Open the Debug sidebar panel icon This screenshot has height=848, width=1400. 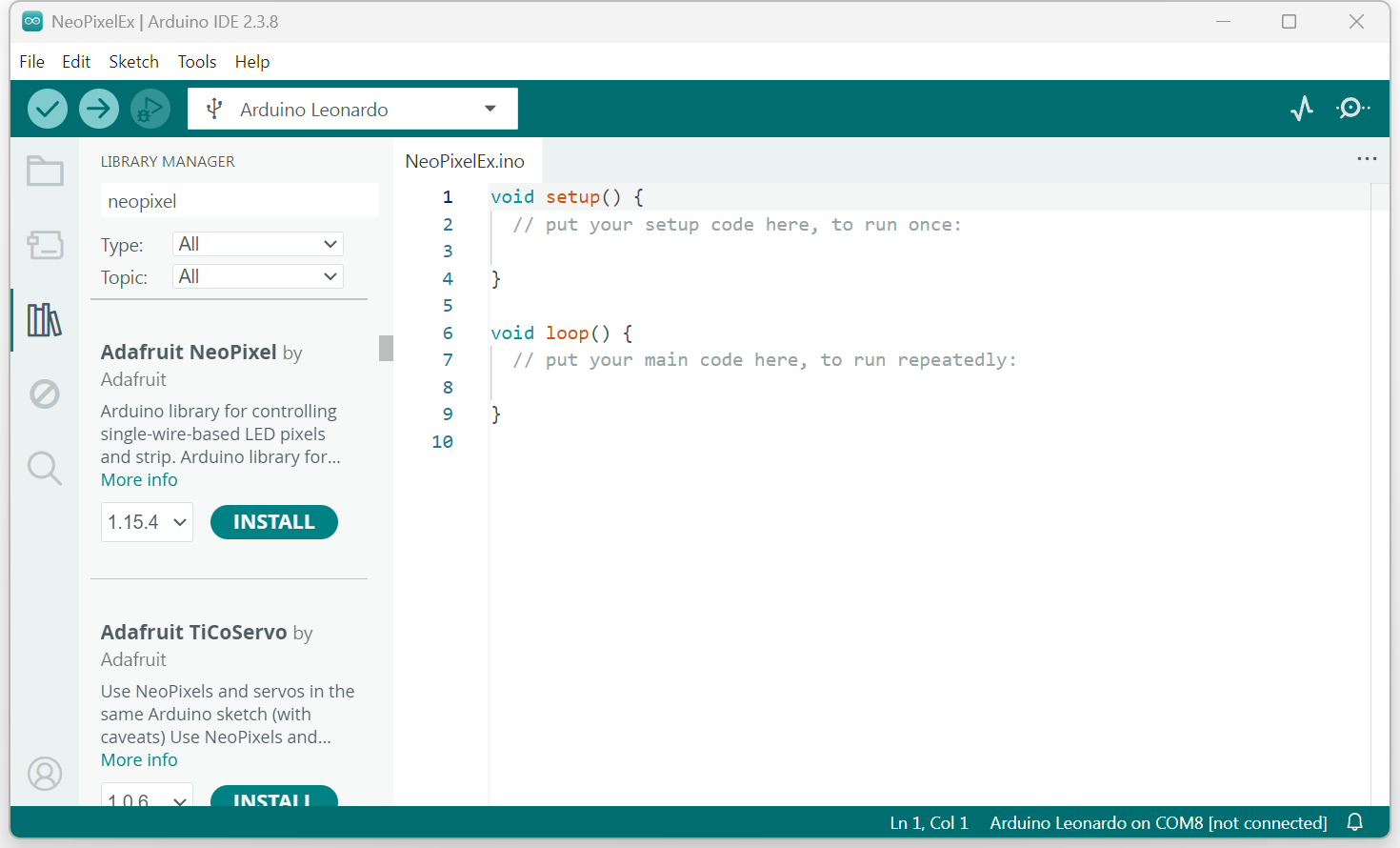pos(44,394)
